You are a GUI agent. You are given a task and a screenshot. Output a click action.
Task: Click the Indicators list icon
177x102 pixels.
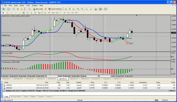[x=95, y=9]
